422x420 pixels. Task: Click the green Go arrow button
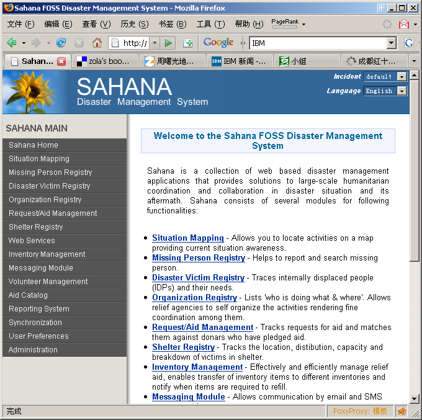pyautogui.click(x=168, y=43)
